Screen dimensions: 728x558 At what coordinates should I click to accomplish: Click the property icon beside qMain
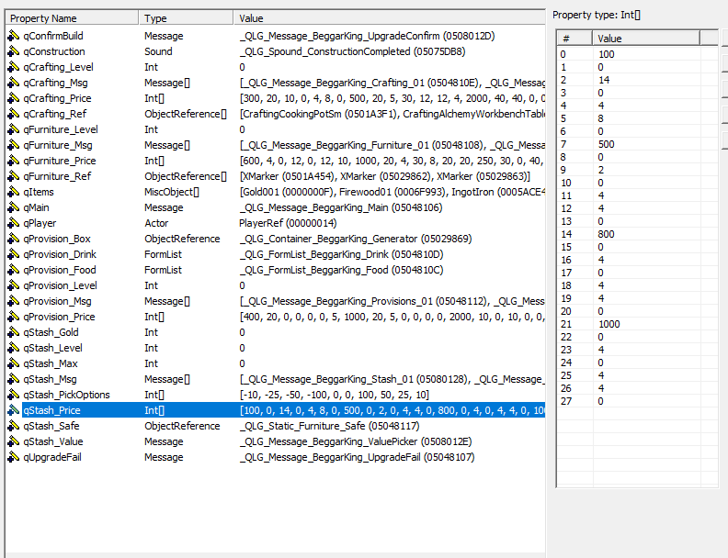click(x=14, y=207)
